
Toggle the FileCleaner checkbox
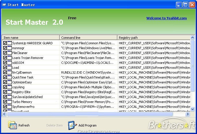click(x=5, y=53)
